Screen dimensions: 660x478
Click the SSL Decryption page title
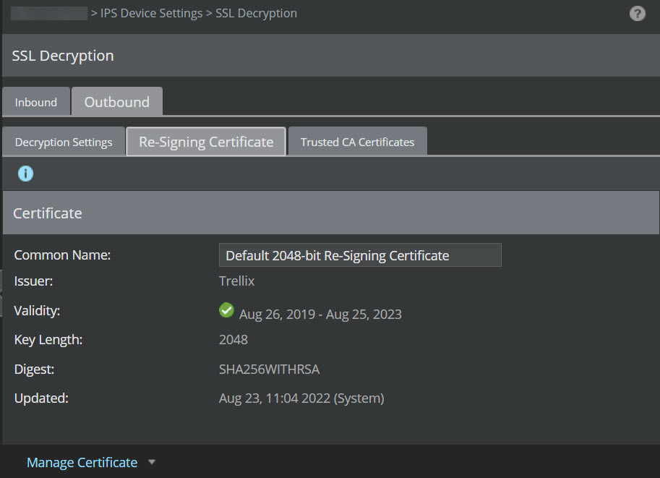click(63, 56)
